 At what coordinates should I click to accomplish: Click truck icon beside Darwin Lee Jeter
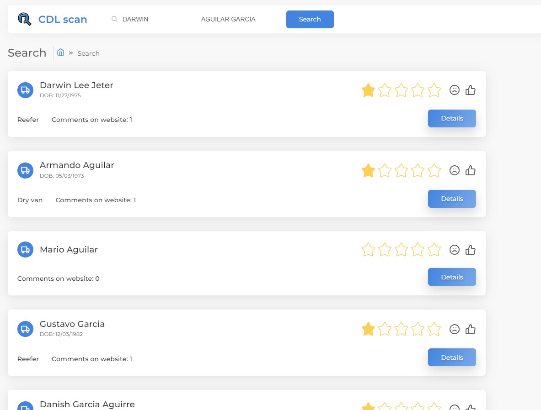(25, 90)
